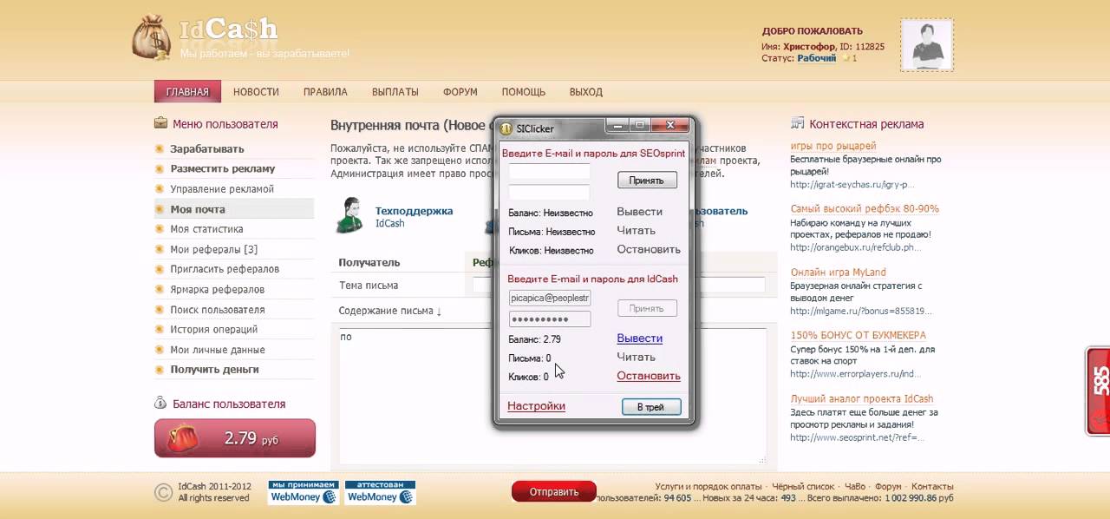This screenshot has height=519, width=1110.
Task: Click the underlined Вывести link for IdCash
Action: (x=639, y=338)
